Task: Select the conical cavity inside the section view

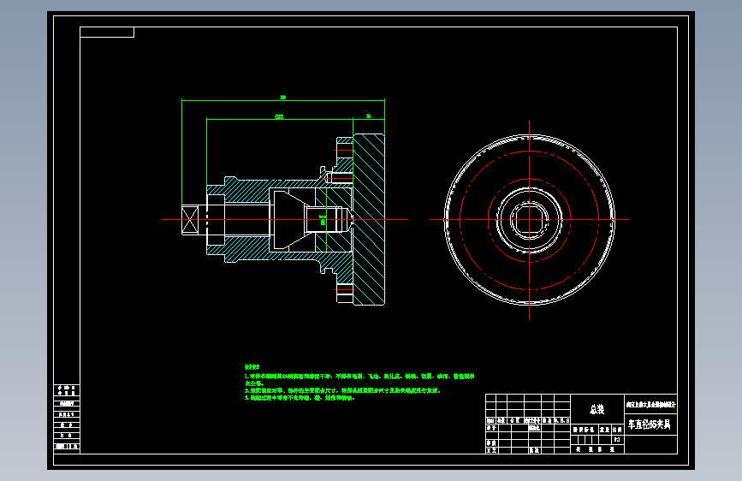Action: [288, 220]
